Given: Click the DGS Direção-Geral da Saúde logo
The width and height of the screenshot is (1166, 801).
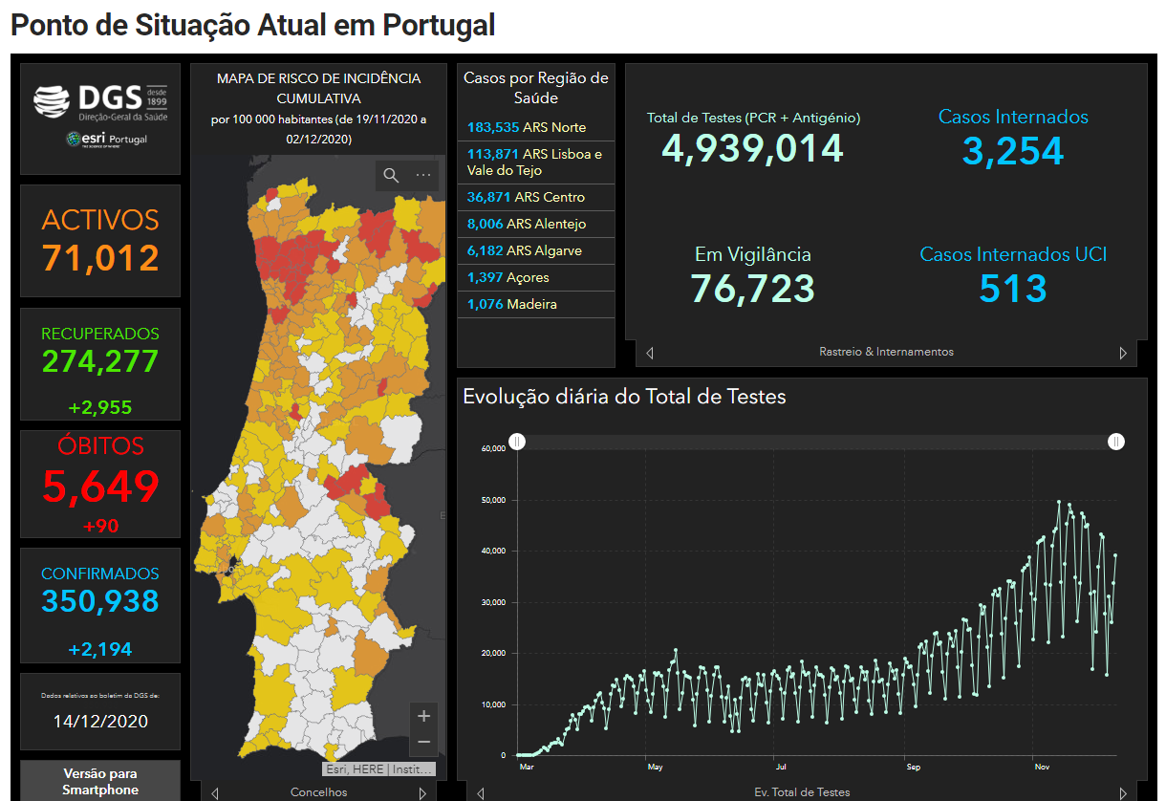Looking at the screenshot, I should (100, 102).
